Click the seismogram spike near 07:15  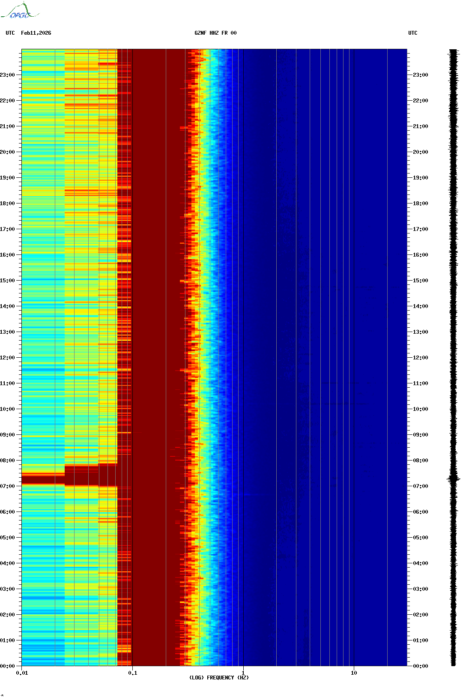tap(453, 479)
